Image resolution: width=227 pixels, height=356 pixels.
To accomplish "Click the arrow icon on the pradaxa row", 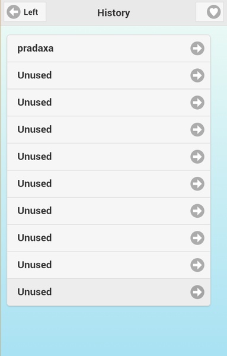I will (197, 49).
